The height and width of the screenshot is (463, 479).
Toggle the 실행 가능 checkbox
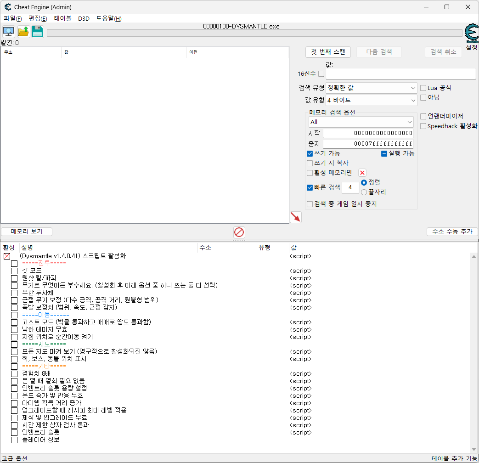(x=384, y=153)
